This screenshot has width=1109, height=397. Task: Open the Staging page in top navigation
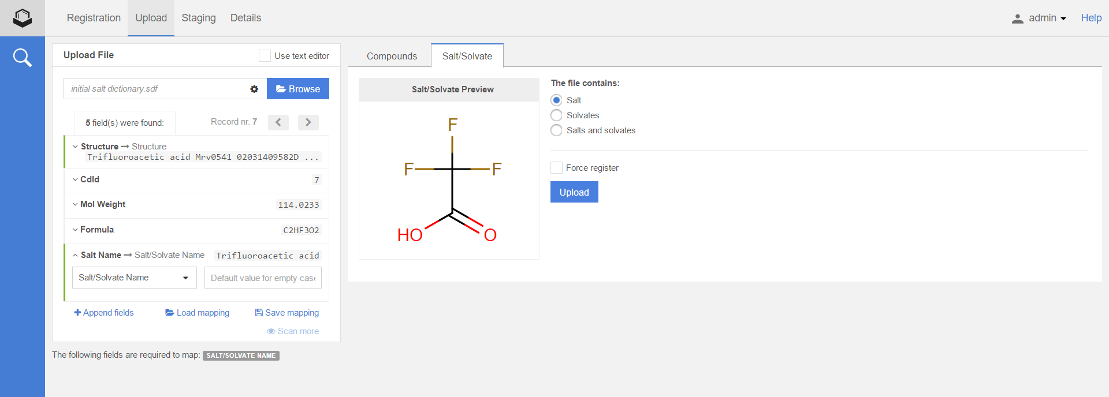click(198, 18)
